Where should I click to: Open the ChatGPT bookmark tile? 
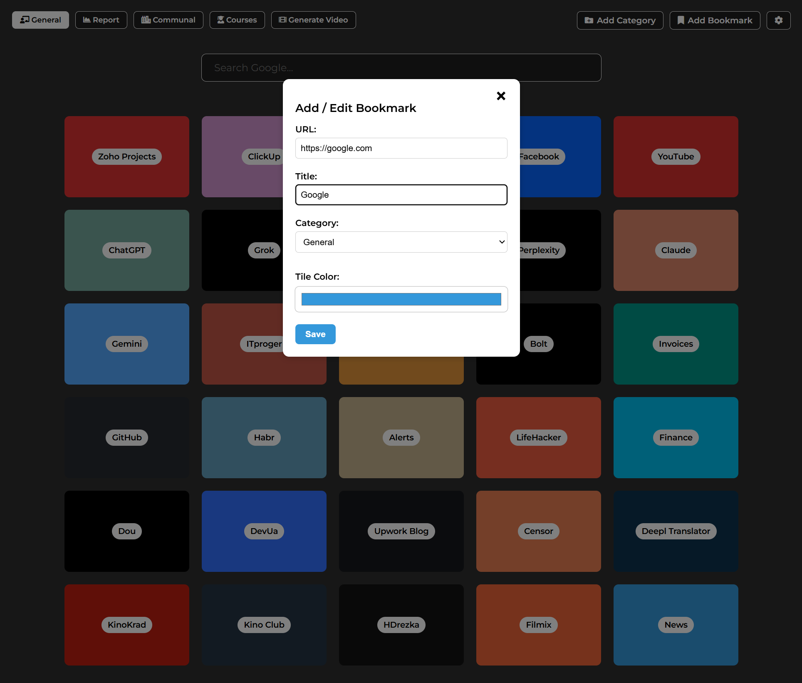126,250
